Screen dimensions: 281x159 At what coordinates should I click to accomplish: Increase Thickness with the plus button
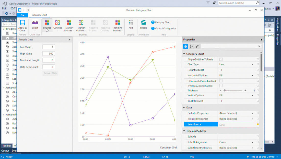click(x=245, y=91)
